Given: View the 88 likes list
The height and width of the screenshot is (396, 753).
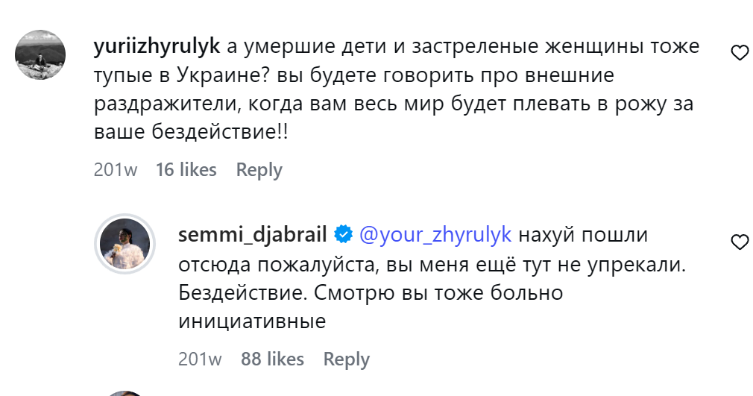Looking at the screenshot, I should (x=272, y=359).
